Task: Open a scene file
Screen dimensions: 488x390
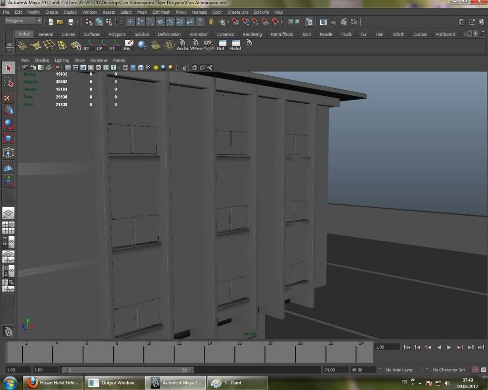Action: 61,21
